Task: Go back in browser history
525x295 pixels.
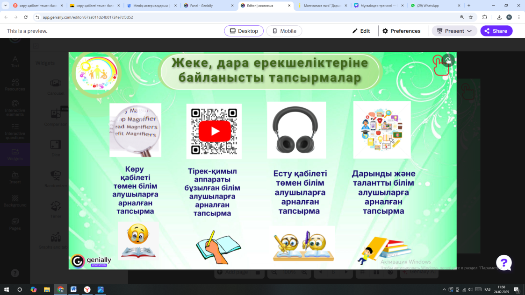Action: pyautogui.click(x=6, y=17)
